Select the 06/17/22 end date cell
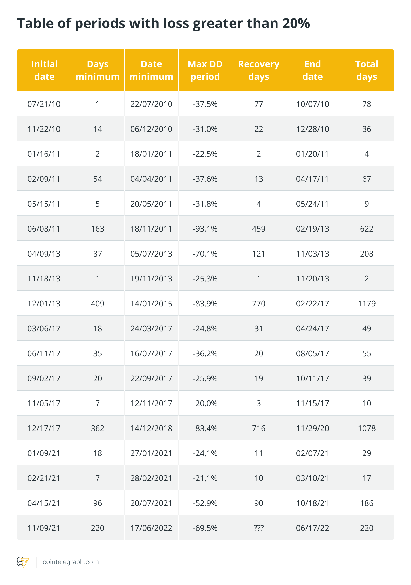The image size is (411, 585). (x=313, y=528)
